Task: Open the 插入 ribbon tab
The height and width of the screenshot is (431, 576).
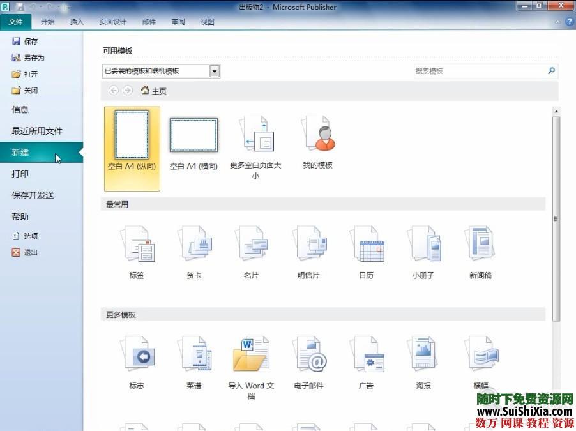Action: (x=77, y=21)
